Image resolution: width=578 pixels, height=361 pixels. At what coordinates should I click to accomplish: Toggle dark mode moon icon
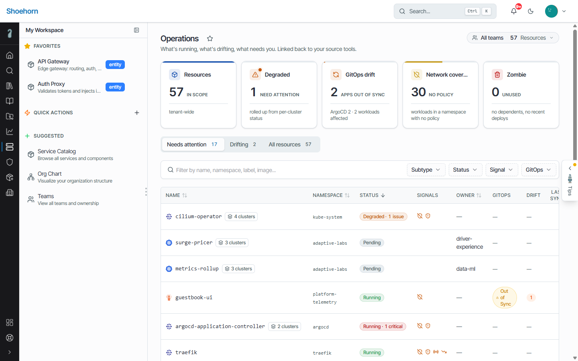(531, 11)
